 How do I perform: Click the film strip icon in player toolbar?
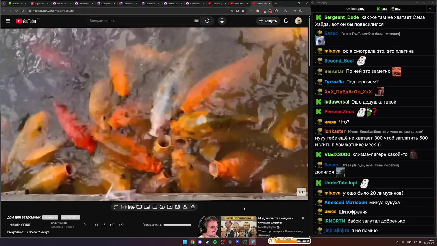(154, 207)
